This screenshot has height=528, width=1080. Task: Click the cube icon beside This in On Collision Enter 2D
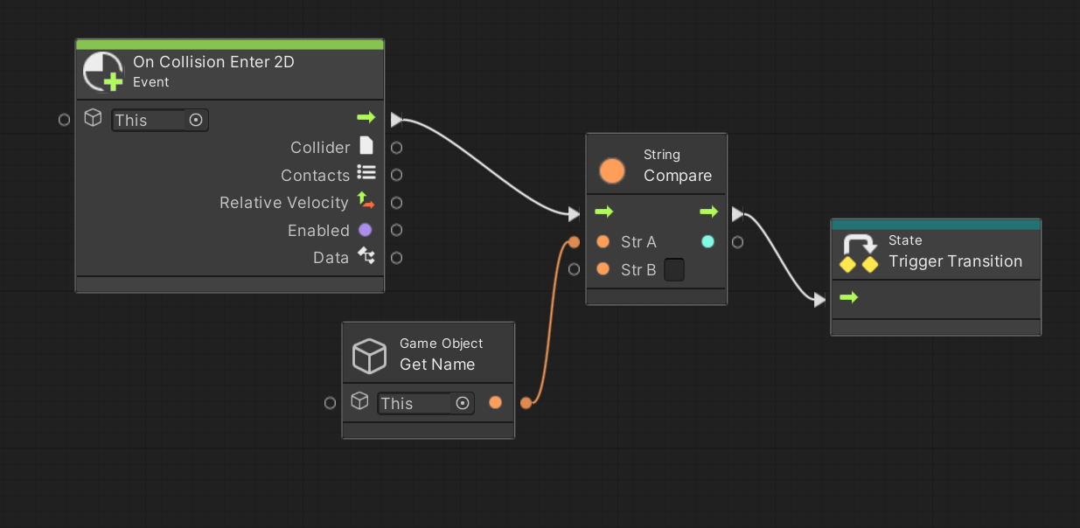93,118
